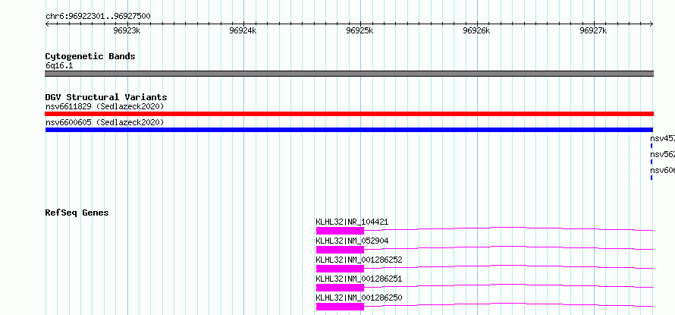
Task: Click the 96927k ruler tick label
Action: (x=593, y=30)
